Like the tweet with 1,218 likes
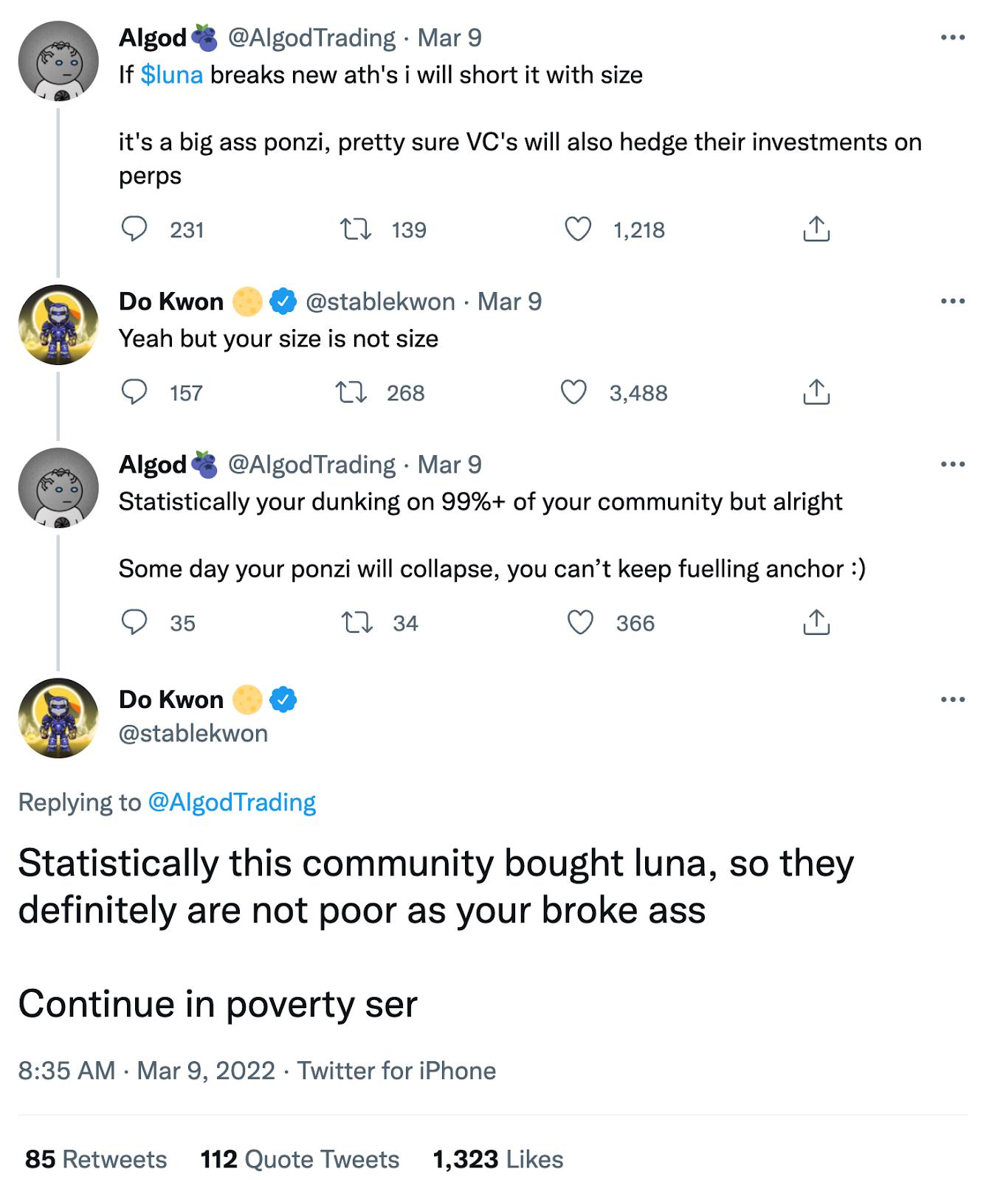This screenshot has height=1180, width=989. tap(578, 229)
